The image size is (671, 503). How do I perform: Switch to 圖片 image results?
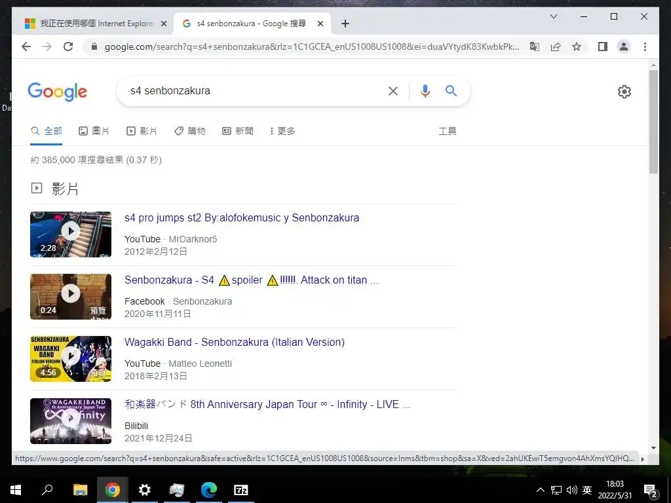(94, 131)
